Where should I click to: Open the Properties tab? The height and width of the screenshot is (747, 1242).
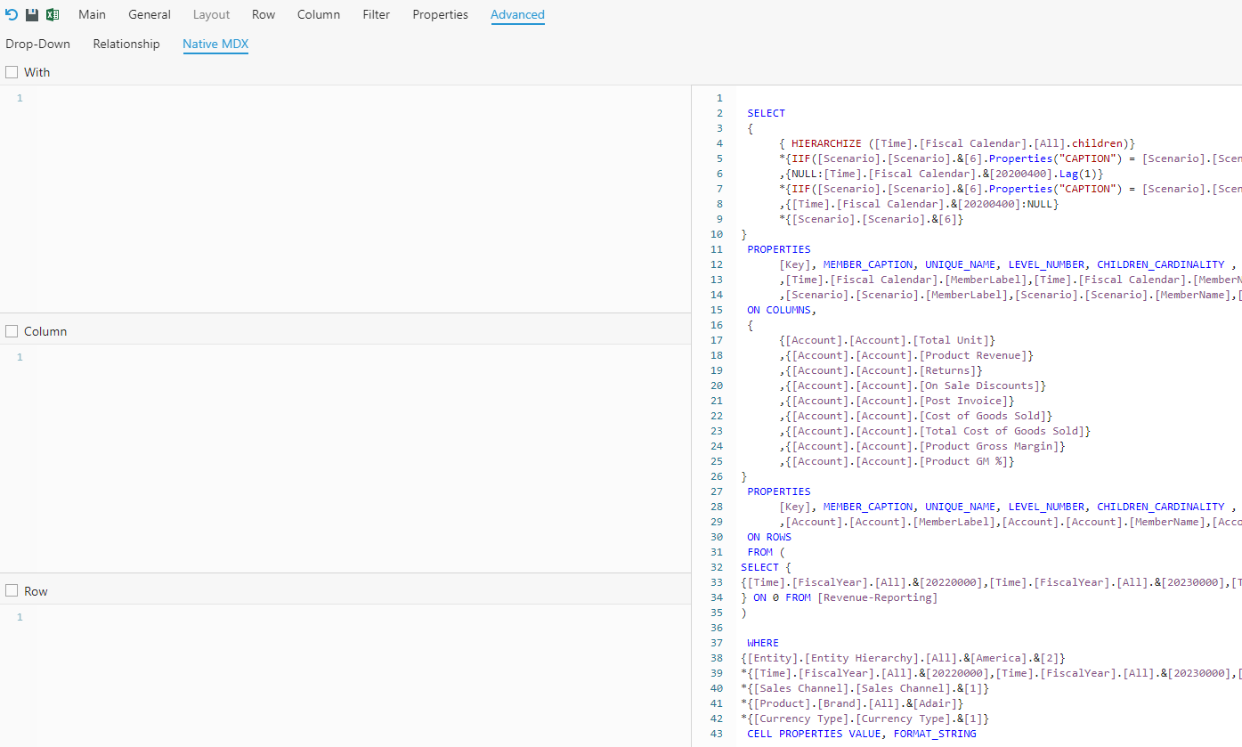point(440,14)
